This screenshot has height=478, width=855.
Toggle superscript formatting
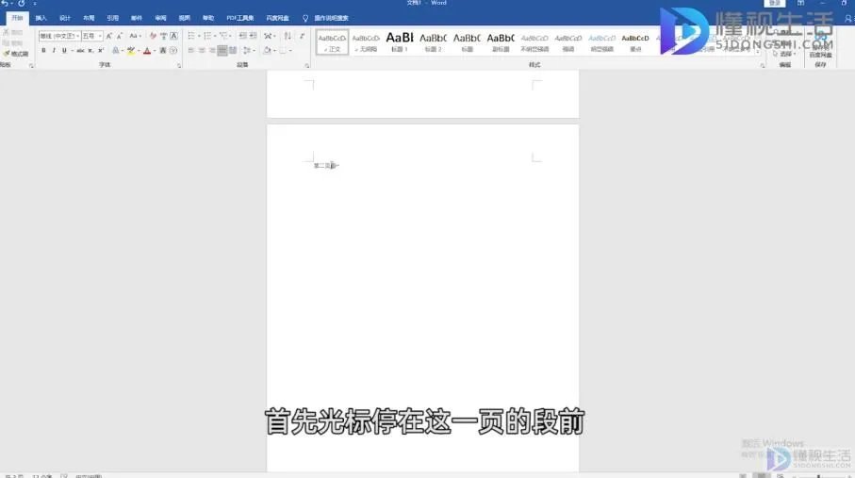(101, 50)
